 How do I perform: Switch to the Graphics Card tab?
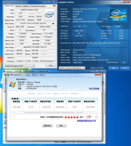[x=9, y=6]
